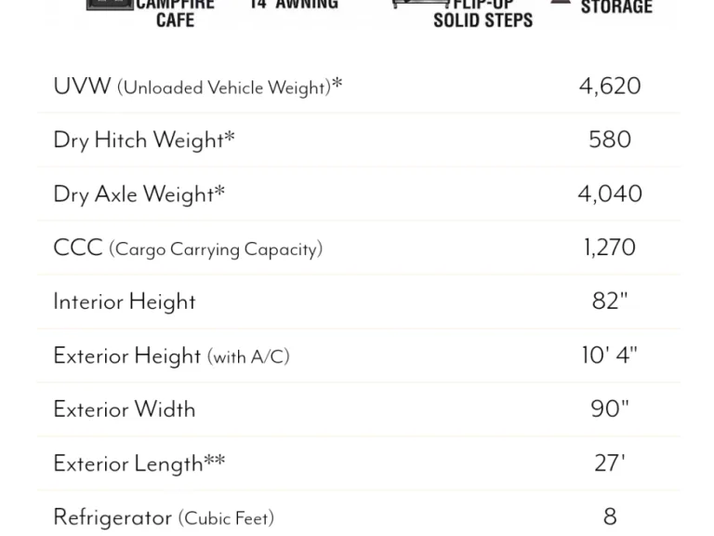The height and width of the screenshot is (536, 714).
Task: Click the Flip-Up Solid Steps text
Action: (483, 14)
